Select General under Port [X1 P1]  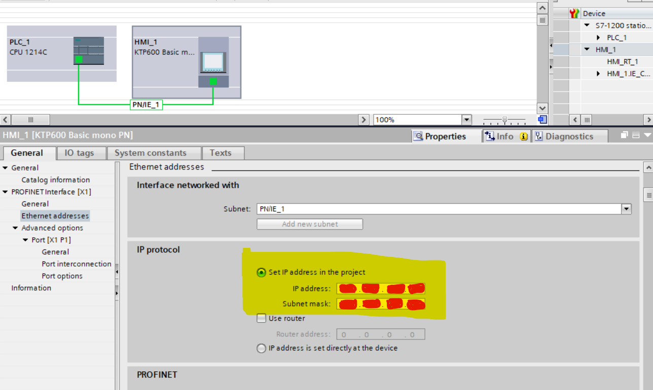pyautogui.click(x=55, y=252)
